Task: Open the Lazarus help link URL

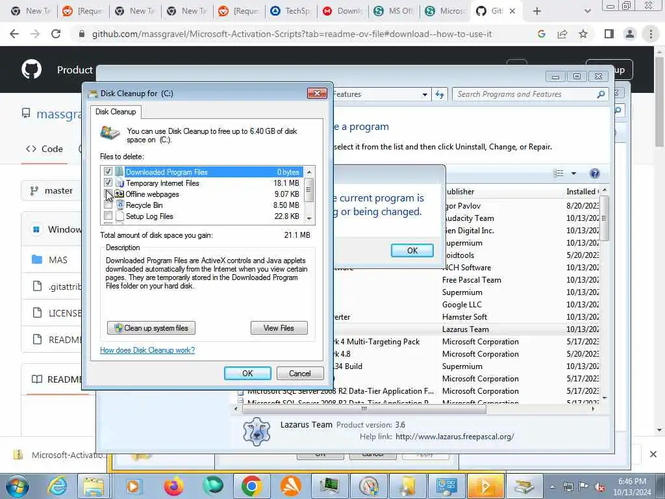Action: (455, 436)
